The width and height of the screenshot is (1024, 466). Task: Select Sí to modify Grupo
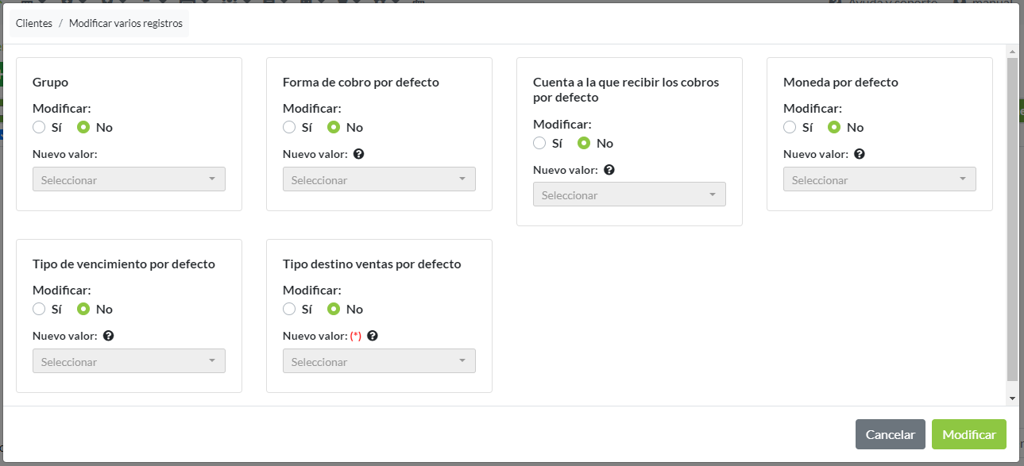39,127
